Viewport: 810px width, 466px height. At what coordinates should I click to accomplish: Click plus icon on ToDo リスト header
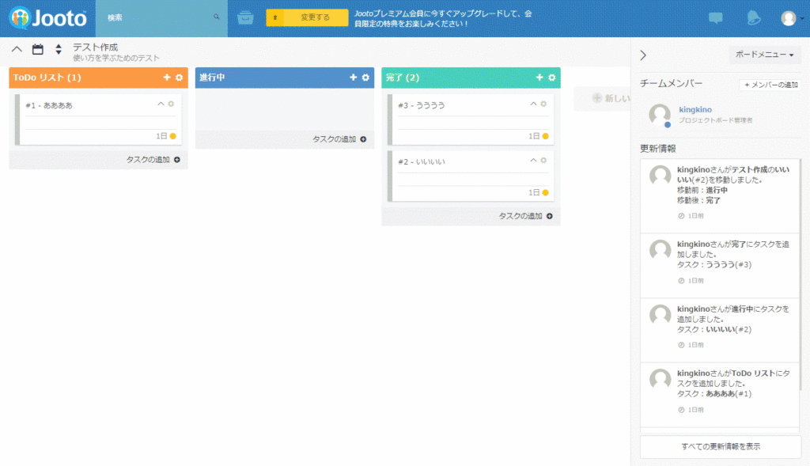coord(167,78)
